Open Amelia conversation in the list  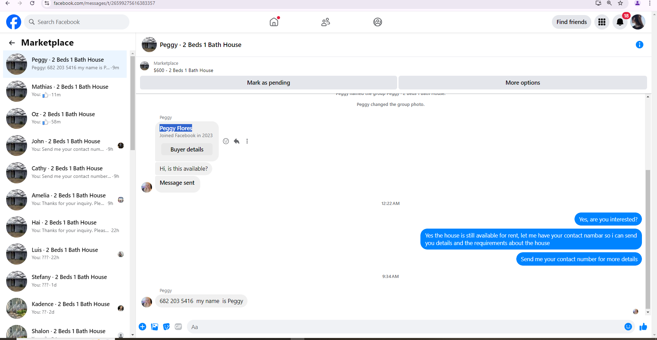pos(65,199)
